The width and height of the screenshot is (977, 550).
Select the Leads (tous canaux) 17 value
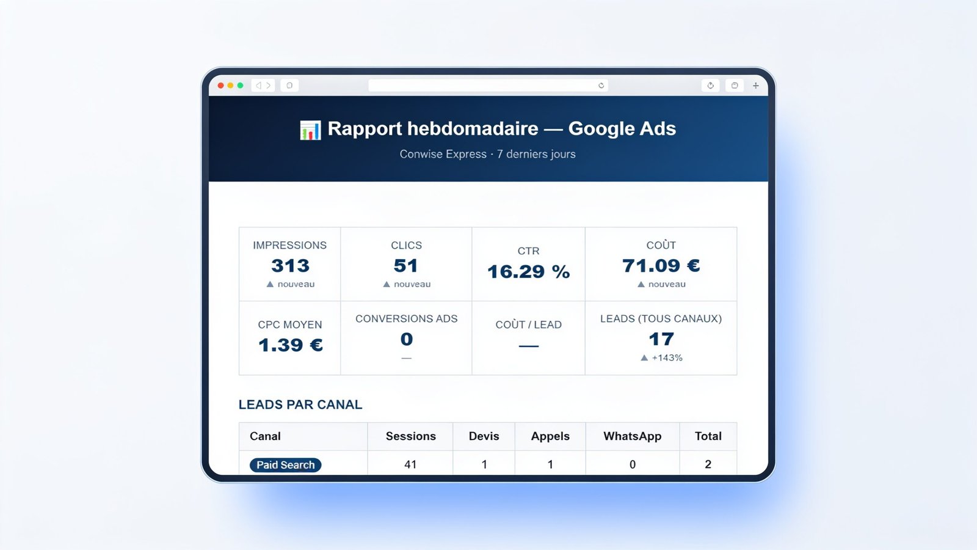661,339
